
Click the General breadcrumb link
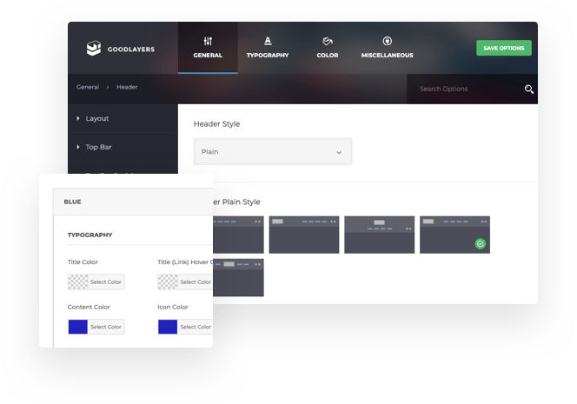click(x=87, y=87)
